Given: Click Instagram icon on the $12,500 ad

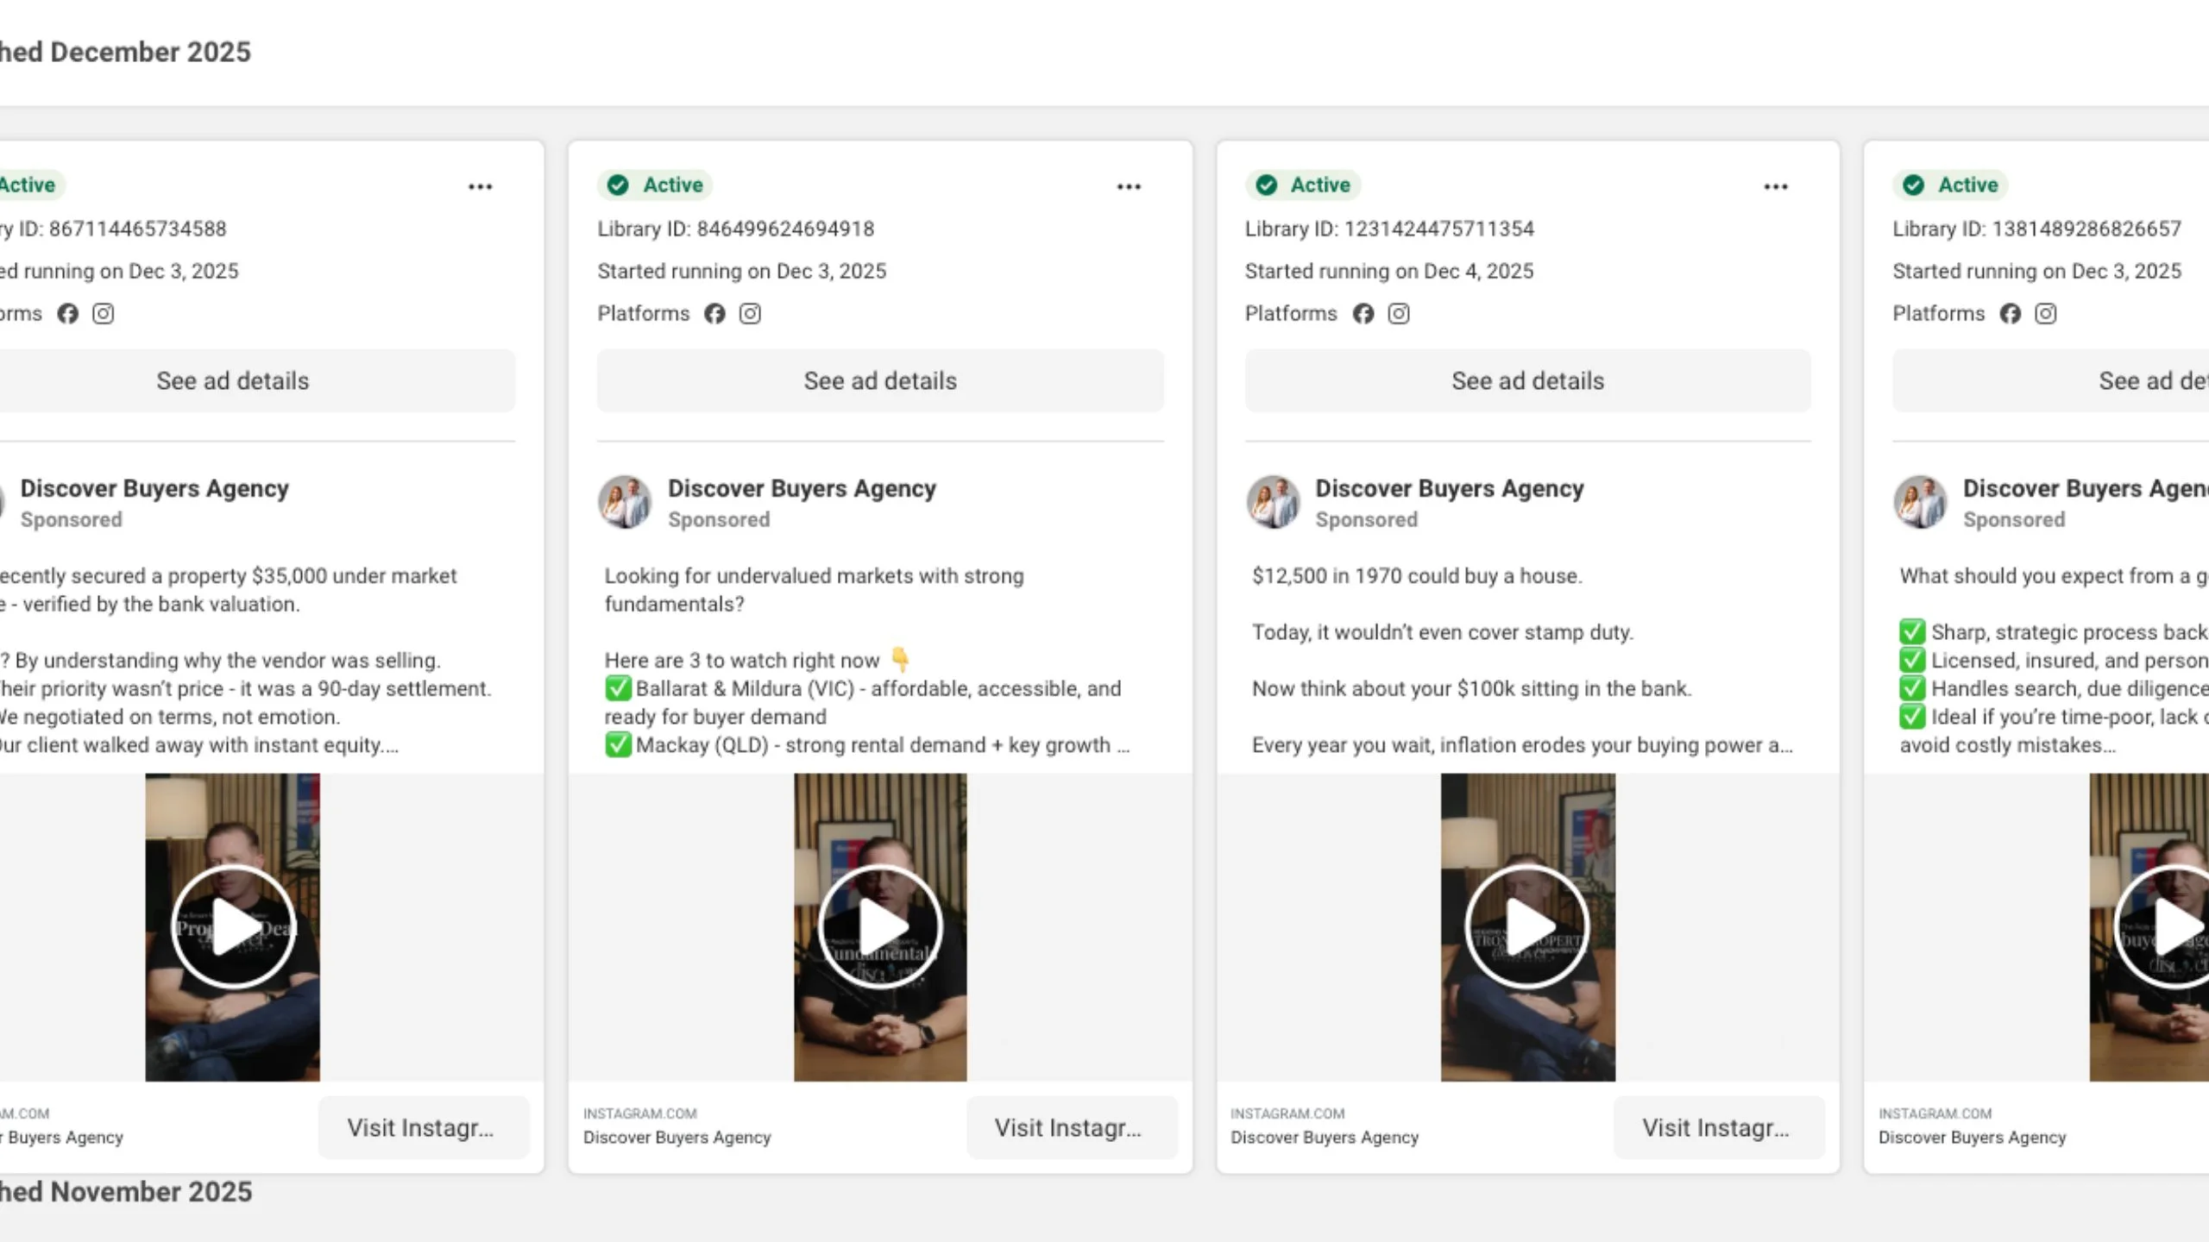Looking at the screenshot, I should (1399, 314).
